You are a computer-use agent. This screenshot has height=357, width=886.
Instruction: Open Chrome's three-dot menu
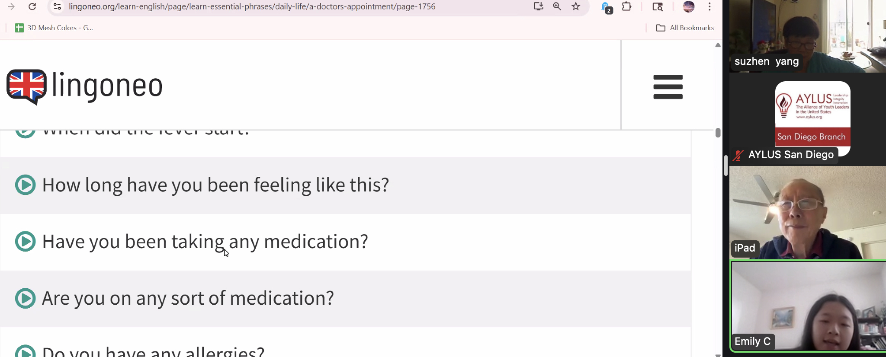(x=709, y=6)
